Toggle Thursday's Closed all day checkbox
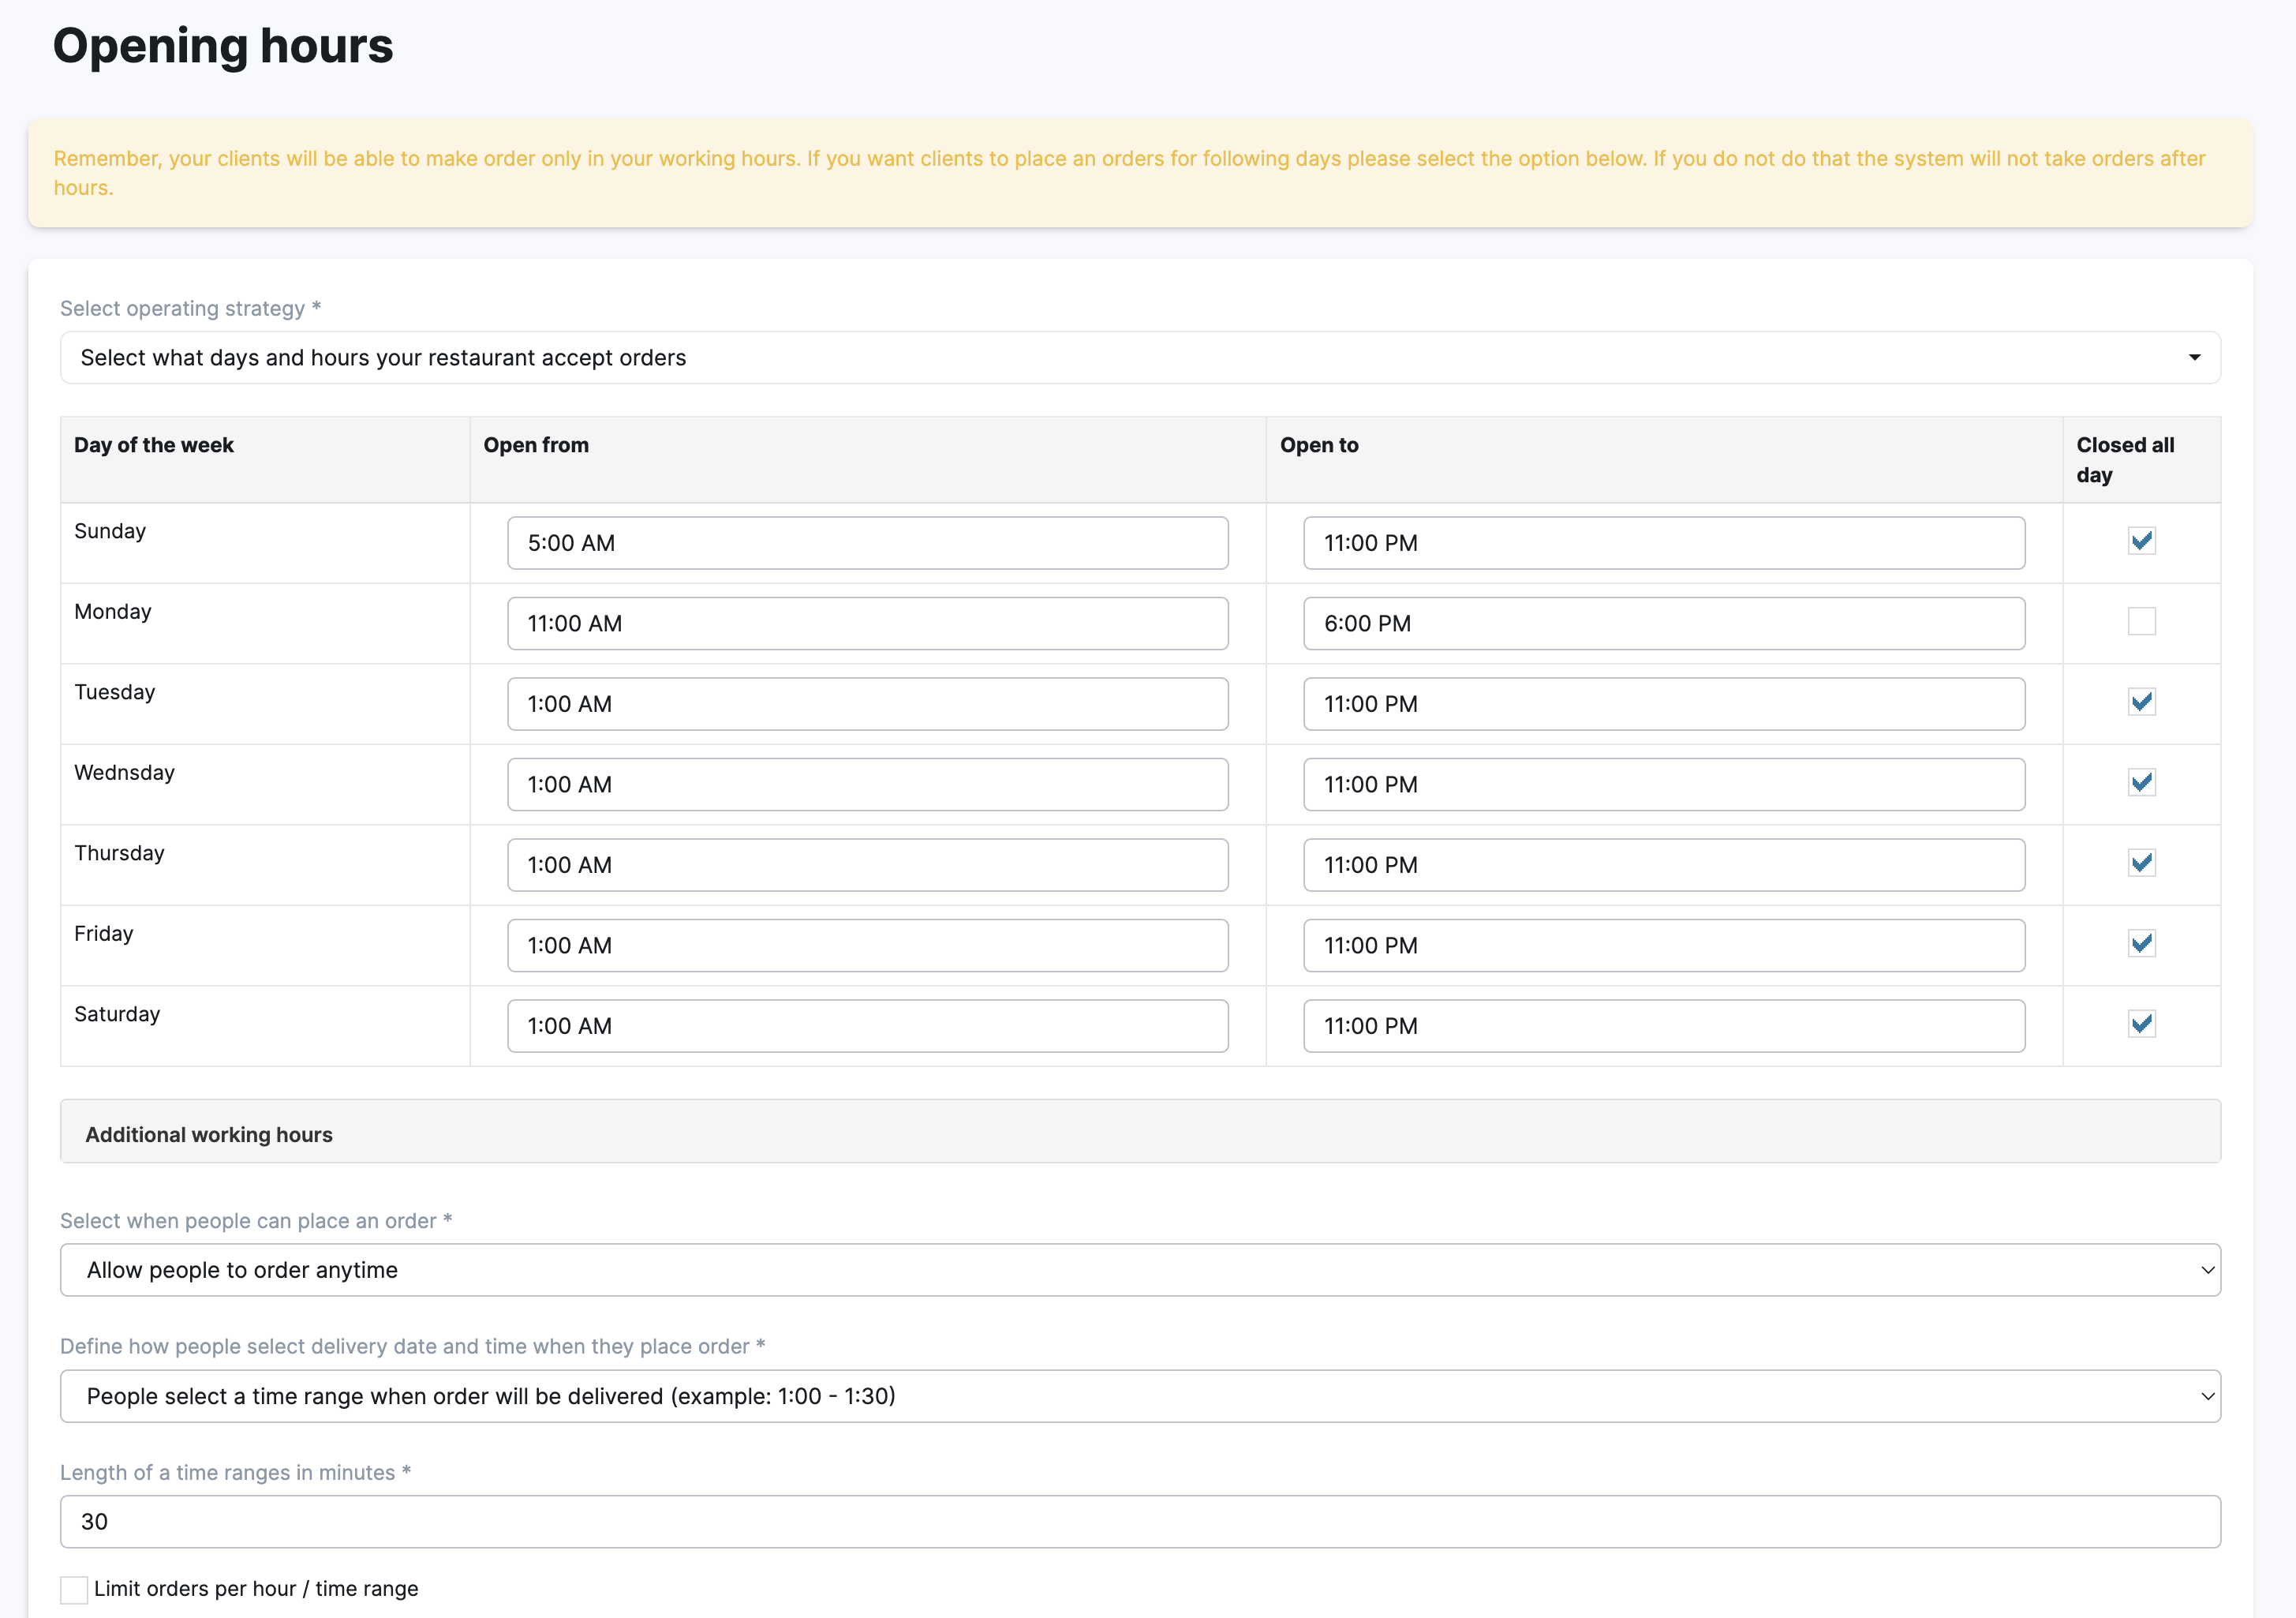The image size is (2296, 1618). (x=2141, y=863)
